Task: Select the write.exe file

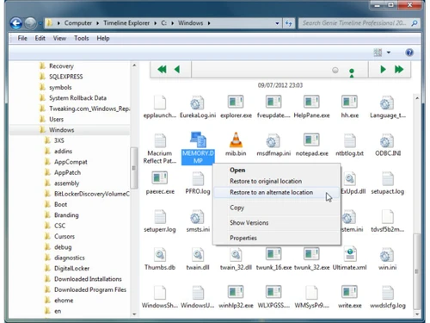Action: [x=349, y=297]
